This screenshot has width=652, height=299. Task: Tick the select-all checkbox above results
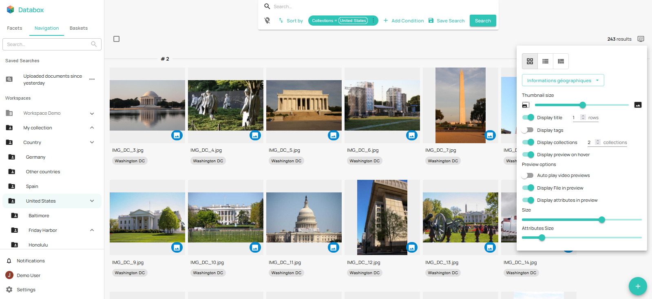click(x=117, y=39)
